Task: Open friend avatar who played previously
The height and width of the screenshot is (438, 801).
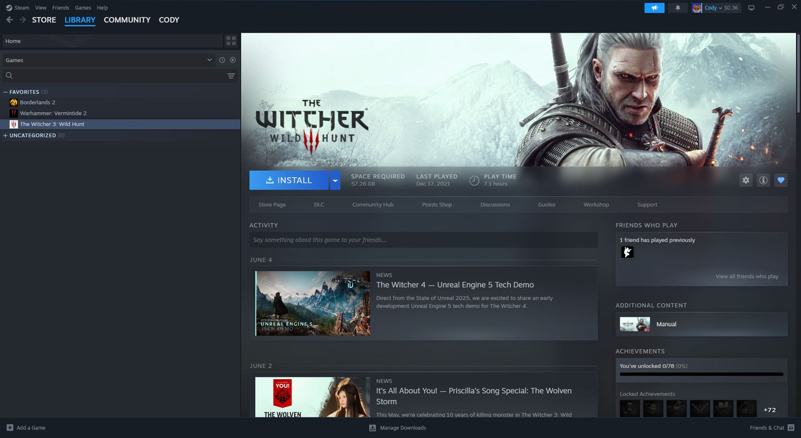Action: tap(627, 252)
